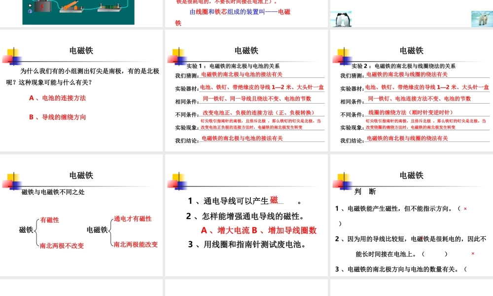Viewport: 493px width, 296px height.
Task: Click the 实验器材 line in the 实验 1 slide
Action: tap(262, 87)
